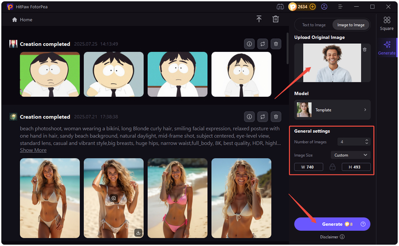
Task: Open the Square panel in sidebar
Action: tap(386, 24)
